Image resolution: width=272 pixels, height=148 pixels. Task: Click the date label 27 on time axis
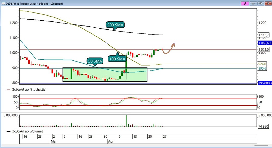[x=165, y=137]
